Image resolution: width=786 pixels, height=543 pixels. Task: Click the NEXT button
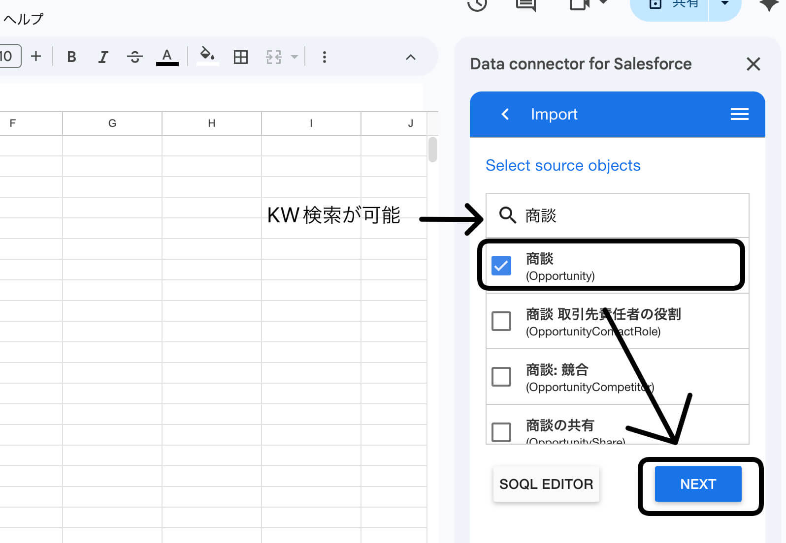[x=697, y=484]
